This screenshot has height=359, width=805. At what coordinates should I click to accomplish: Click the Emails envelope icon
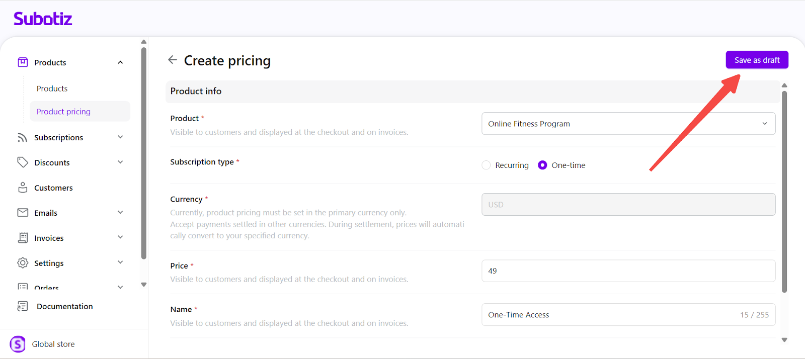click(x=23, y=213)
